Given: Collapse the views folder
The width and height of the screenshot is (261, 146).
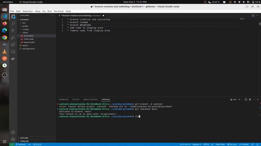Looking at the screenshot, I should [37, 32].
